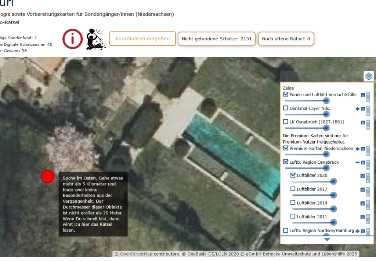
Task: Click the X icon beside Luftbilder 2014
Action: (x=363, y=203)
